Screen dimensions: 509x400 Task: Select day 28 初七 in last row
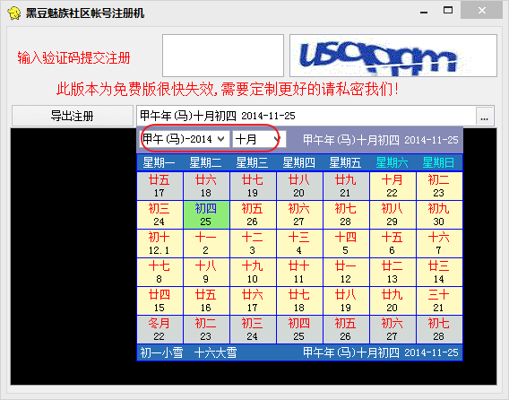point(439,329)
